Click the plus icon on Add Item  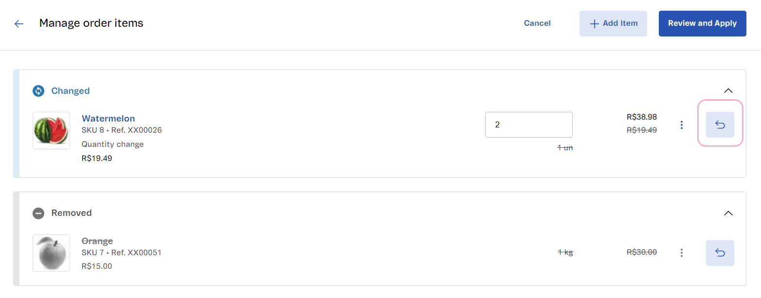594,23
